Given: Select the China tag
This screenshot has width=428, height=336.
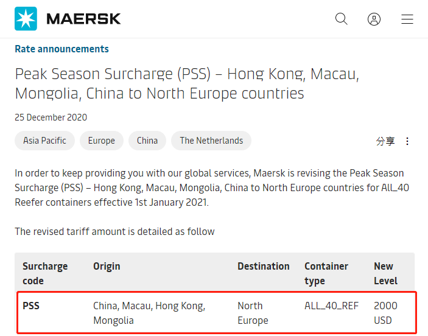Looking at the screenshot, I should point(147,141).
